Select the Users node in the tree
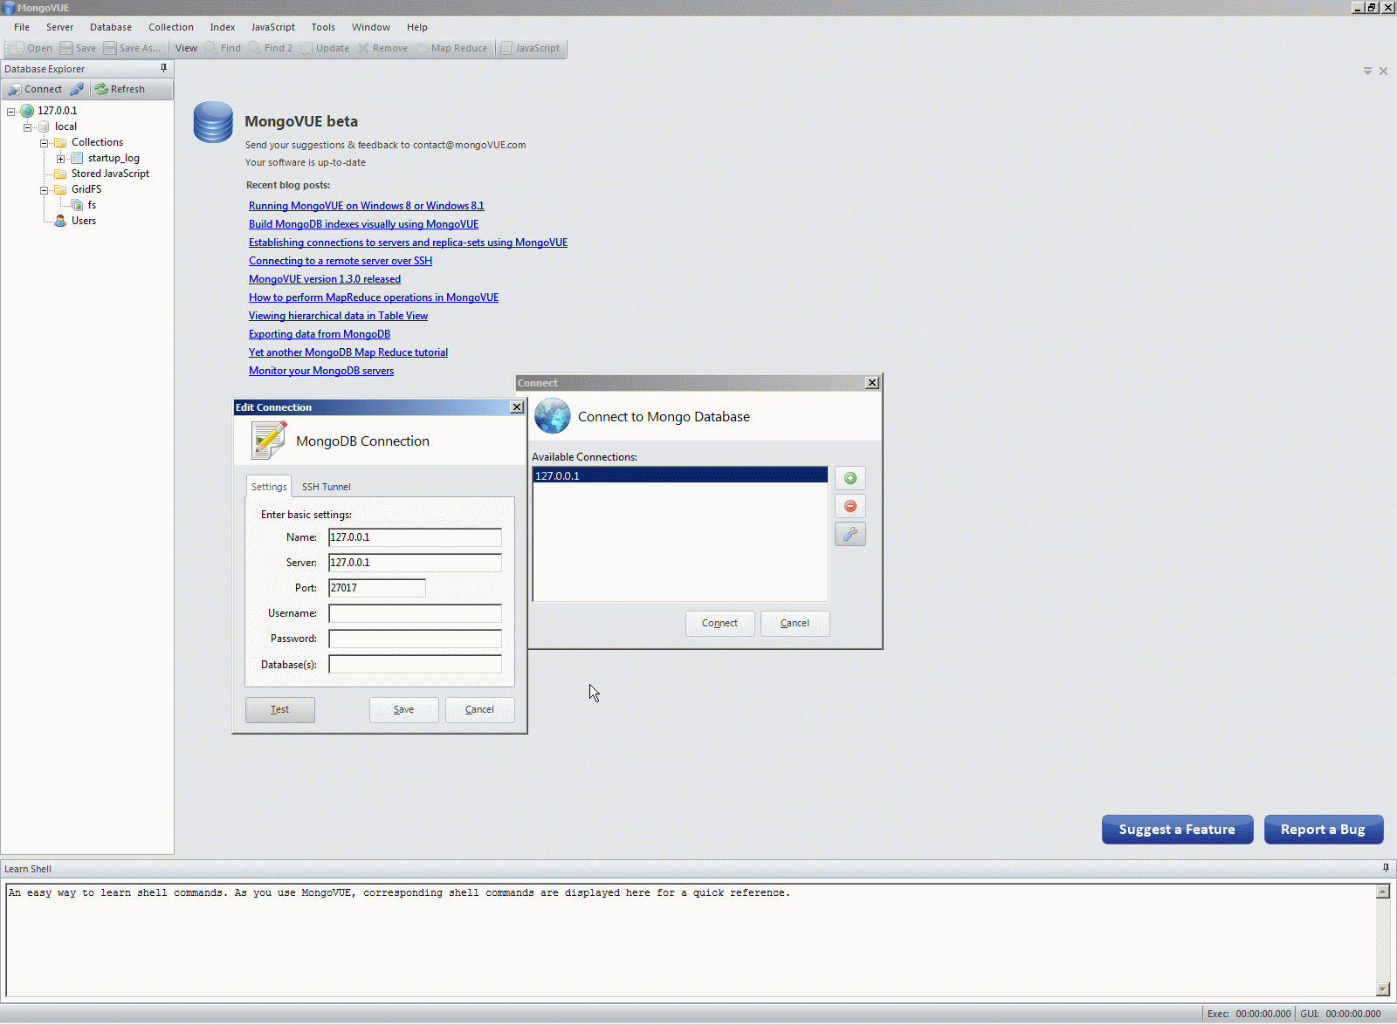 (x=84, y=221)
